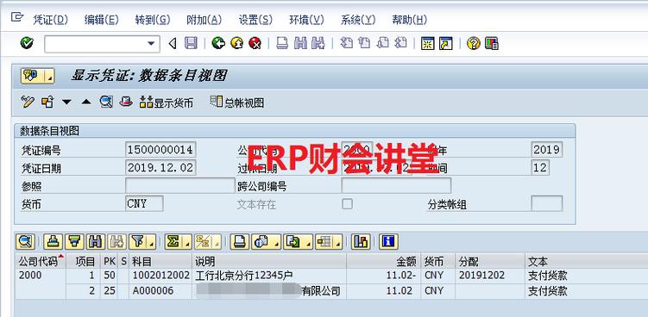Click the Save diskette icon
This screenshot has width=648, height=317.
(x=191, y=43)
